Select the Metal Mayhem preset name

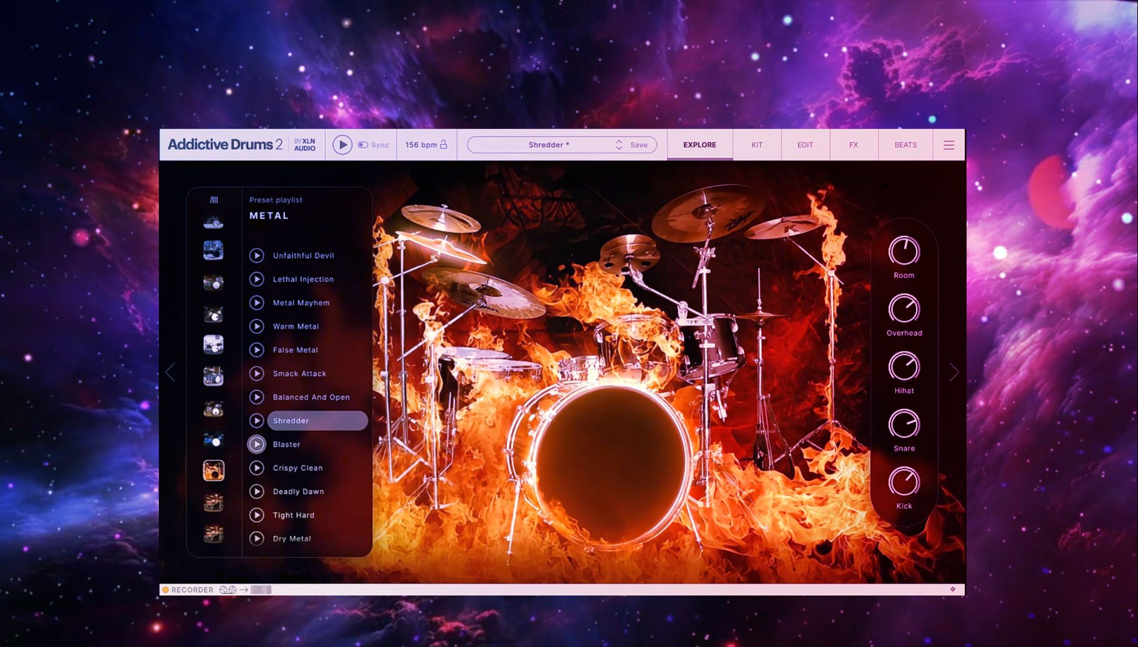301,303
